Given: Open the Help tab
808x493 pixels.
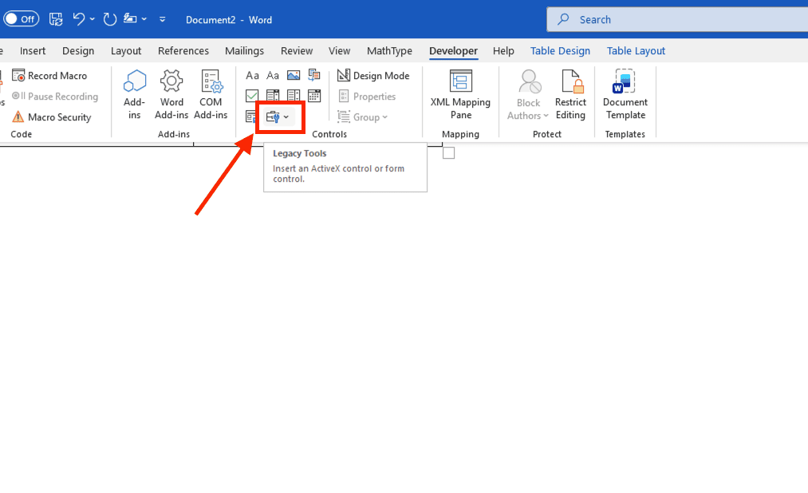Looking at the screenshot, I should pyautogui.click(x=503, y=51).
